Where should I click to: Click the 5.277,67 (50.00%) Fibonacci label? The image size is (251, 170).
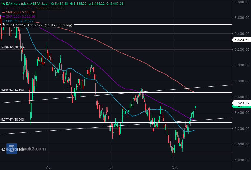(x=13, y=120)
